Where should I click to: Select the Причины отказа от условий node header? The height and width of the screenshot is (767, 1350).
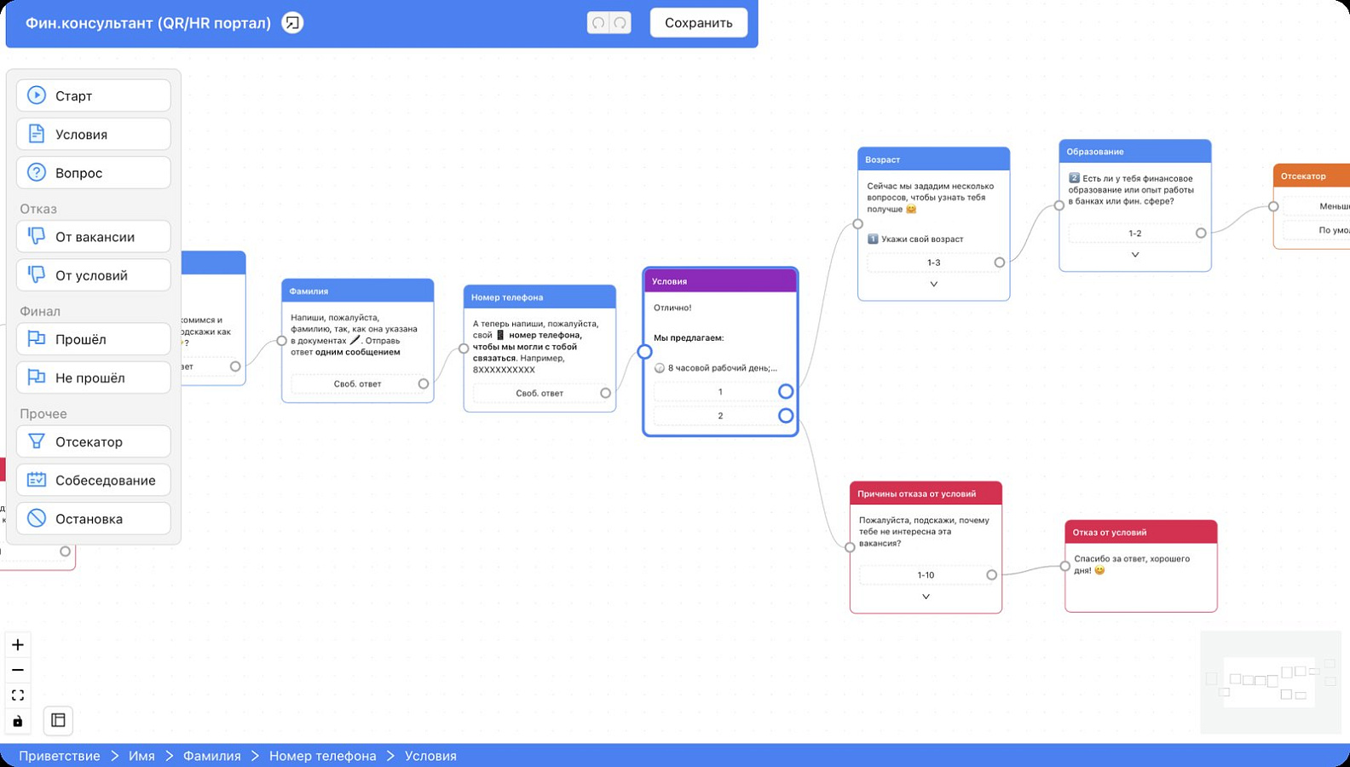click(x=926, y=493)
